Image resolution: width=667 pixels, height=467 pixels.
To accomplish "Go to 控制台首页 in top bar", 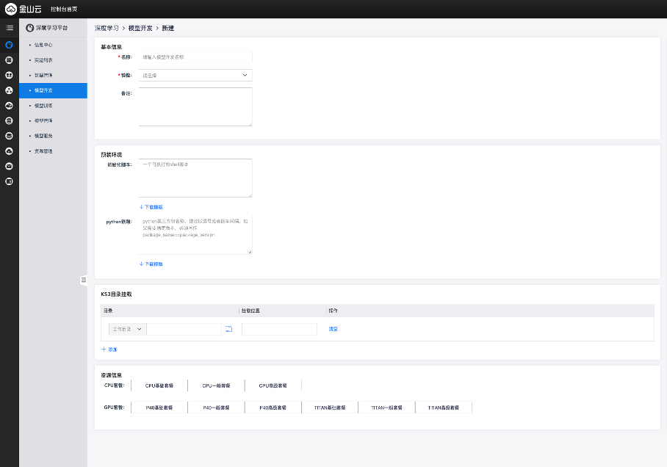I will point(64,10).
